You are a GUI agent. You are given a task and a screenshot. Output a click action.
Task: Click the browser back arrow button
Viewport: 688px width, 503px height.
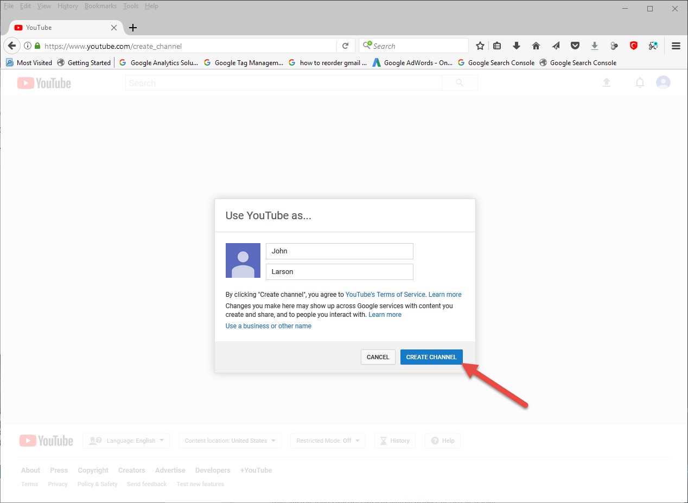[x=12, y=46]
